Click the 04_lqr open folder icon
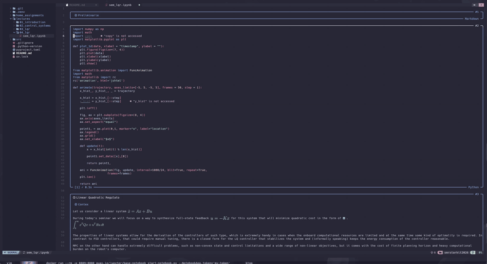The height and width of the screenshot is (264, 487). [18, 32]
